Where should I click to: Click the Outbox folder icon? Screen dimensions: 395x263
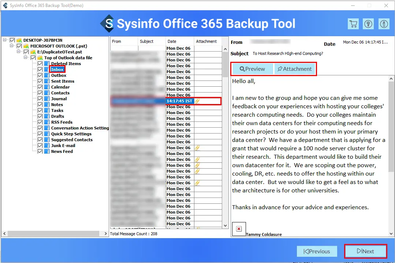click(x=47, y=75)
